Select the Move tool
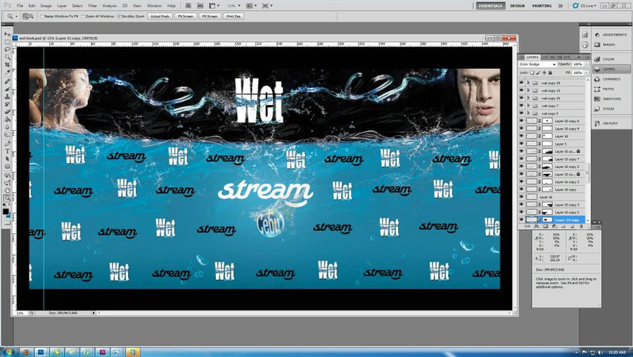Image resolution: width=633 pixels, height=357 pixels. click(7, 35)
